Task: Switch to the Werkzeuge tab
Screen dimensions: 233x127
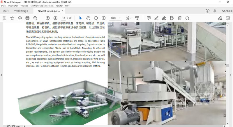Action: (21, 11)
